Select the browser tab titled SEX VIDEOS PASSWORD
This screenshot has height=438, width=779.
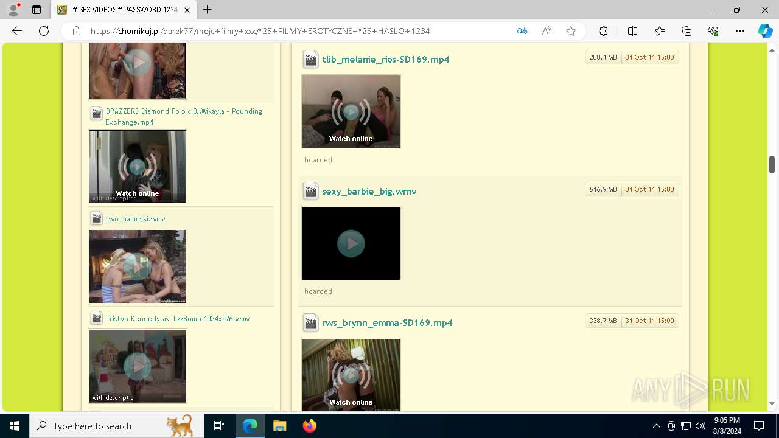point(124,10)
